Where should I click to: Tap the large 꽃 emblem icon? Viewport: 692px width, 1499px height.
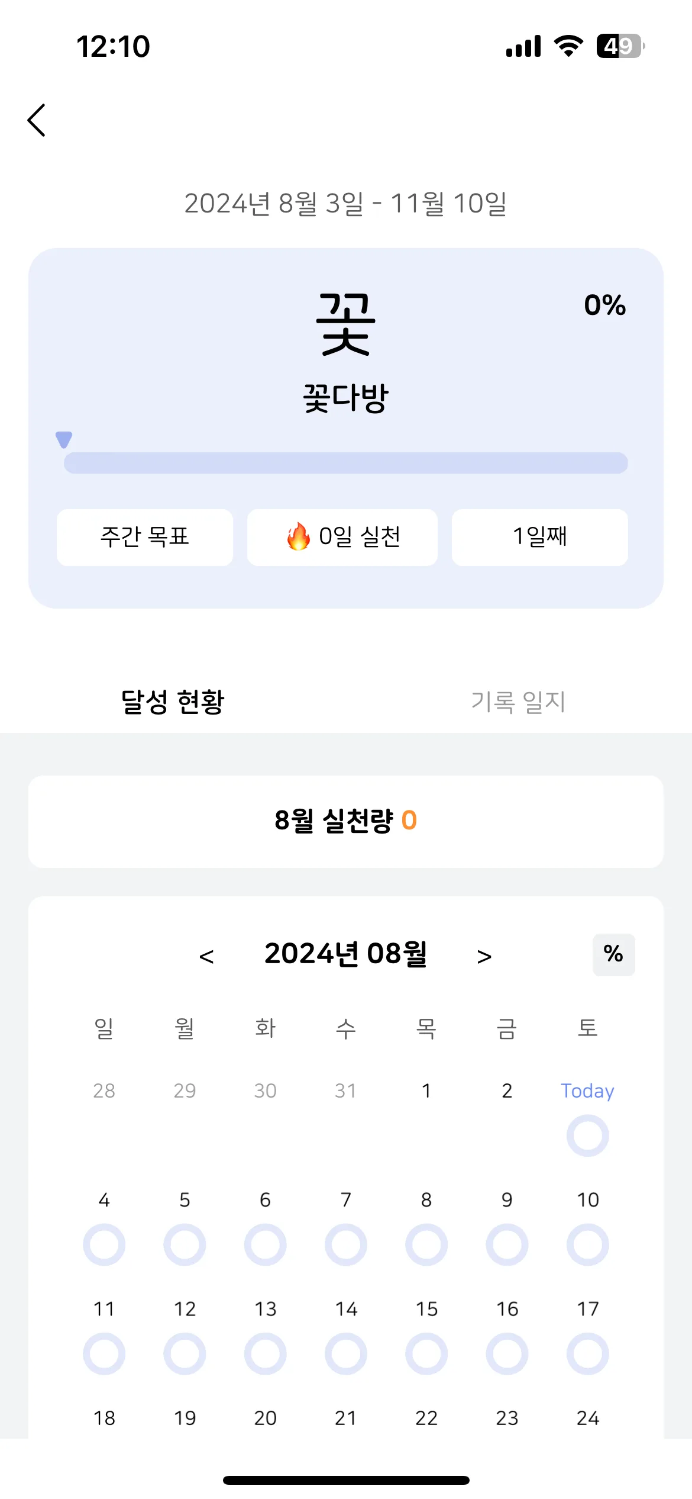pyautogui.click(x=346, y=324)
